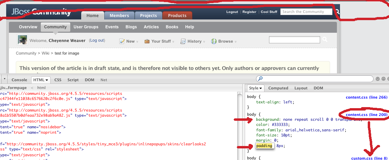Select the Members navigation tab

coord(119,16)
